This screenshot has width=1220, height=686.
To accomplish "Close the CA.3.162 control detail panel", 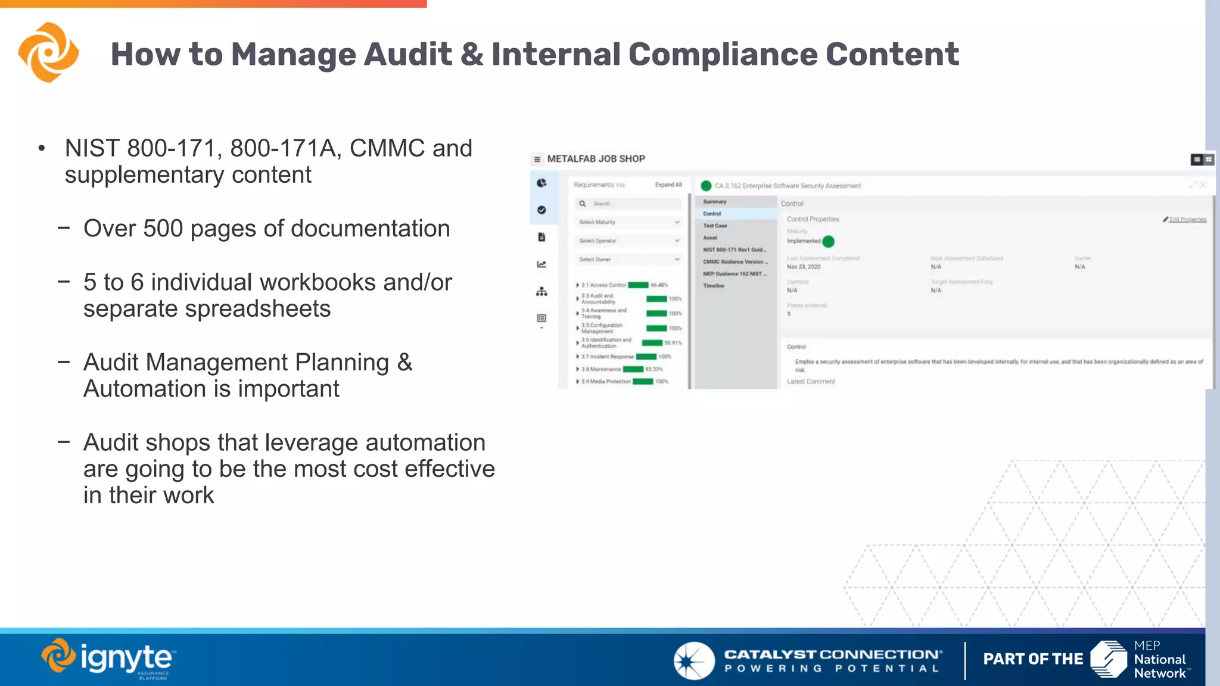I will pos(1203,185).
